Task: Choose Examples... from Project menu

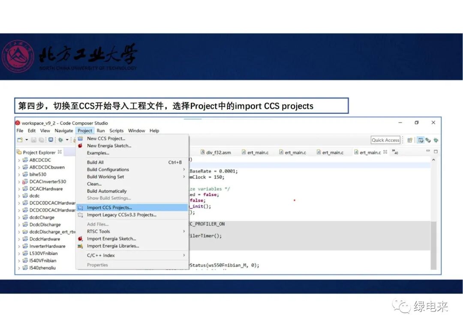Action: (98, 153)
